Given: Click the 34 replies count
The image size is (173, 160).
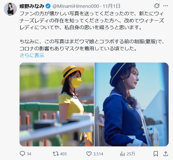Looking at the screenshot, I should (29, 154).
